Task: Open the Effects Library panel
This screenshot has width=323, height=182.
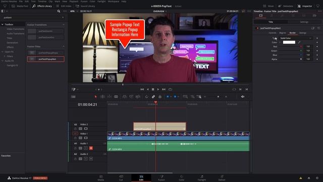Action: tap(42, 6)
